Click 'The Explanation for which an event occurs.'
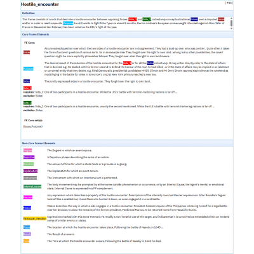 (x=73, y=171)
